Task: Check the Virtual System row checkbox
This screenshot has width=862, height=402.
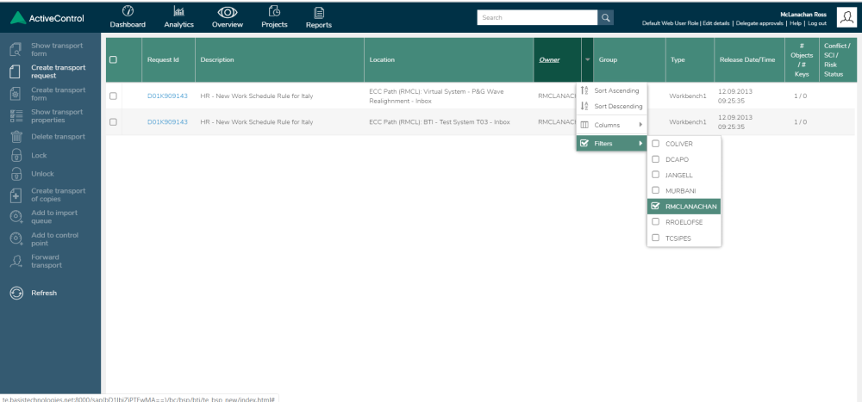Action: click(x=113, y=96)
